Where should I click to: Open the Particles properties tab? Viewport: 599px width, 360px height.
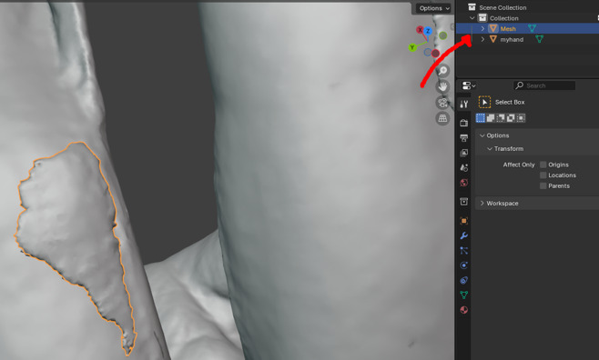click(463, 251)
